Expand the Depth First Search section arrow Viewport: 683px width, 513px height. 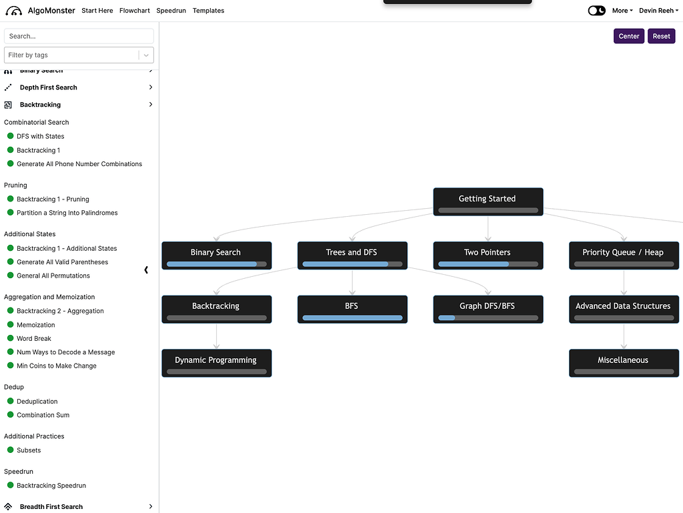151,87
